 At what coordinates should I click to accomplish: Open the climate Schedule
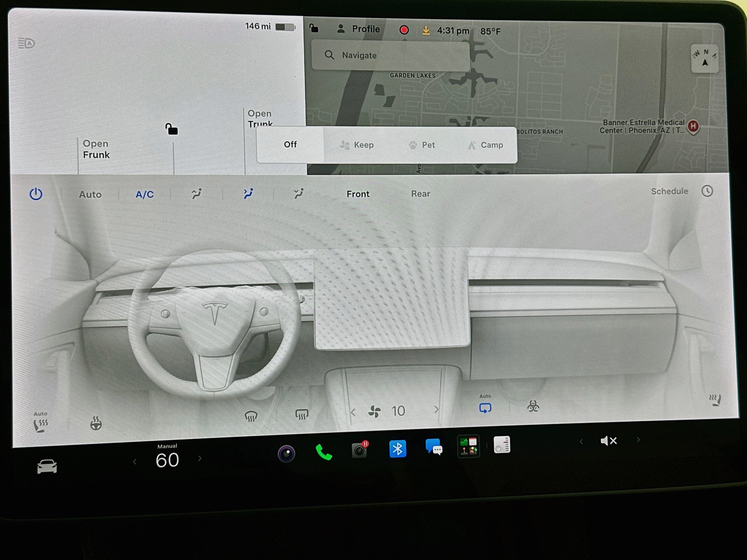669,191
